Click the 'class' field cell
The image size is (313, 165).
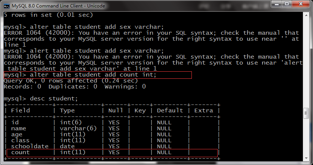20,140
